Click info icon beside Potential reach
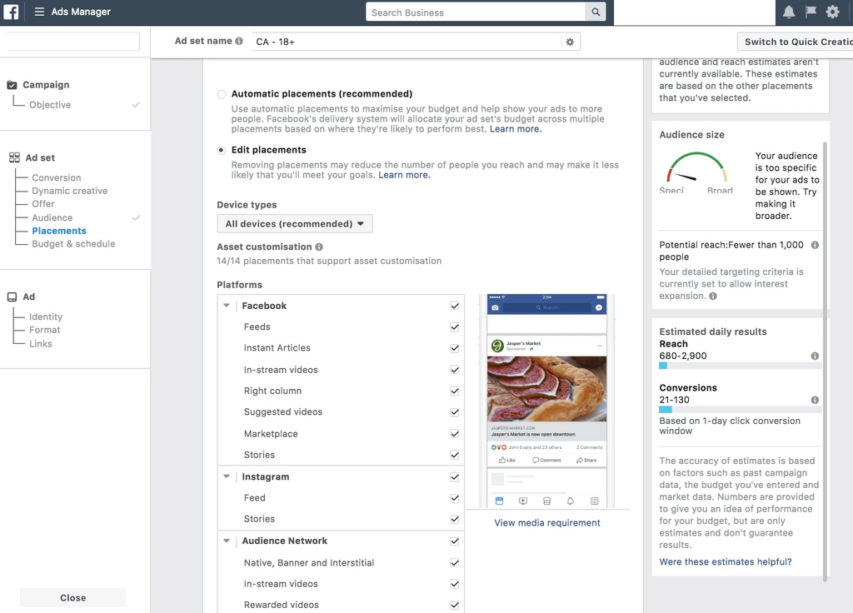The height and width of the screenshot is (613, 853). [x=815, y=245]
